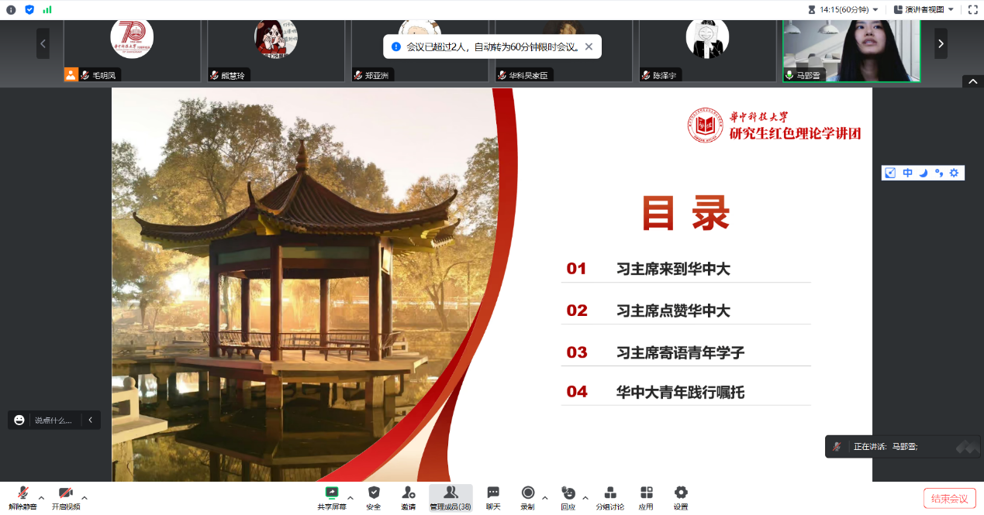Click the meeting info icon at top left
The image size is (984, 515).
pyautogui.click(x=11, y=9)
